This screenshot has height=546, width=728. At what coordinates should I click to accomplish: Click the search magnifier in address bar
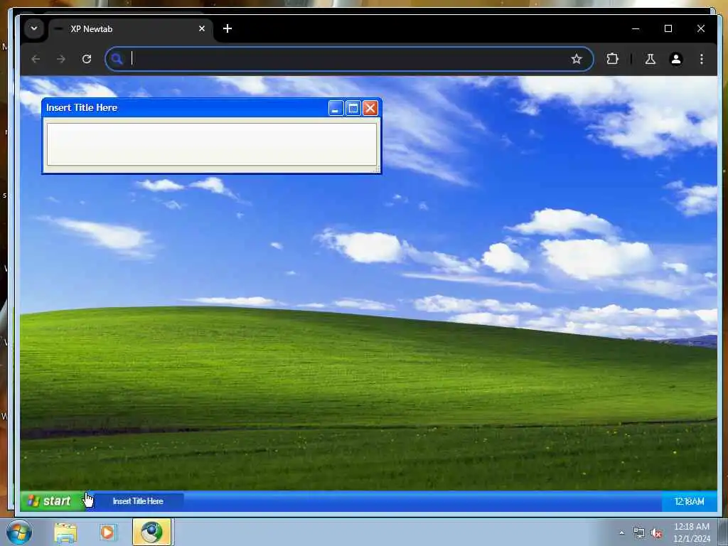point(117,59)
